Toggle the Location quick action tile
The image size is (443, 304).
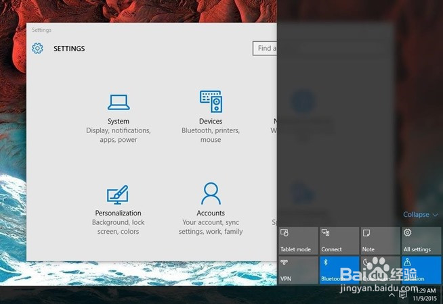(421, 270)
